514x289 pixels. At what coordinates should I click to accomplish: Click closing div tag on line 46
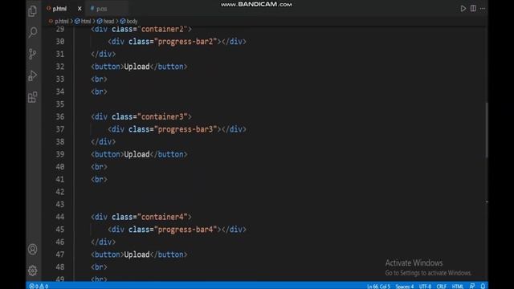[x=104, y=242]
